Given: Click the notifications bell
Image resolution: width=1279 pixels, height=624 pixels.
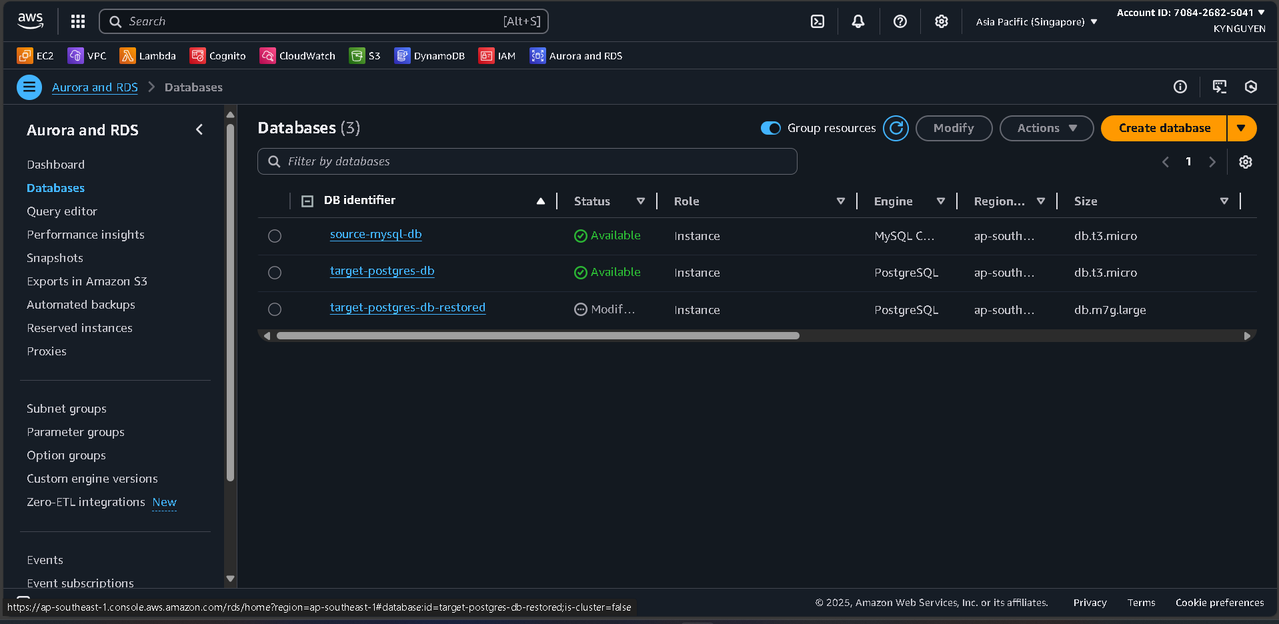Looking at the screenshot, I should [x=858, y=21].
